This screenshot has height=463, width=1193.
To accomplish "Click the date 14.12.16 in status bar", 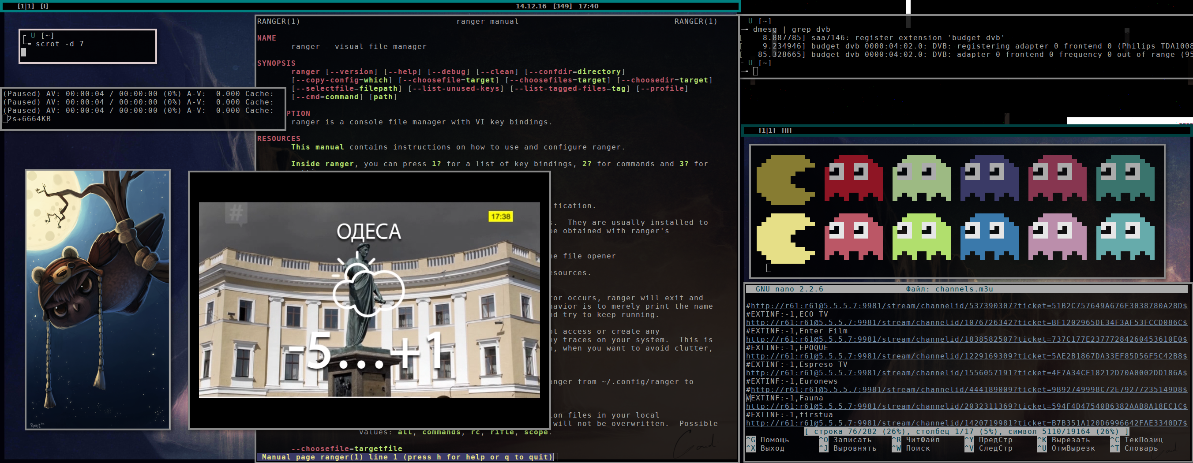I will (531, 6).
